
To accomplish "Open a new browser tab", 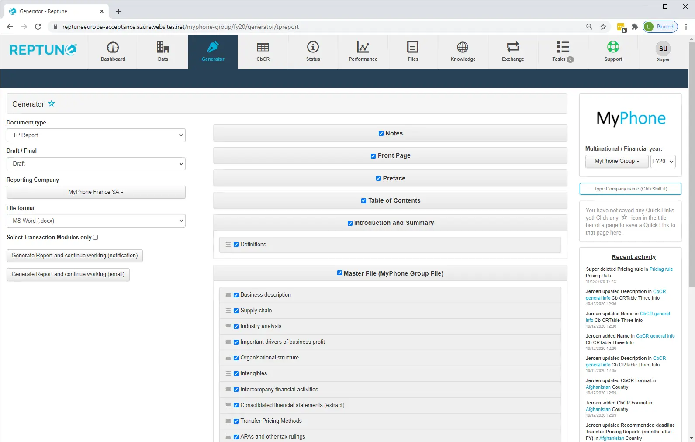I will click(118, 11).
